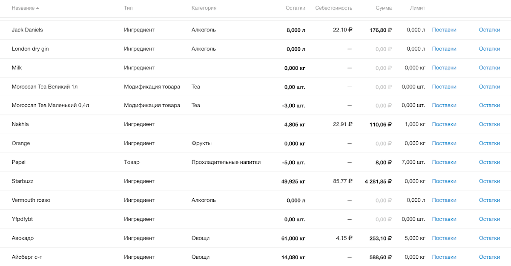Image resolution: width=511 pixels, height=266 pixels.
Task: Open Остатки link for Nakhla
Action: 489,124
